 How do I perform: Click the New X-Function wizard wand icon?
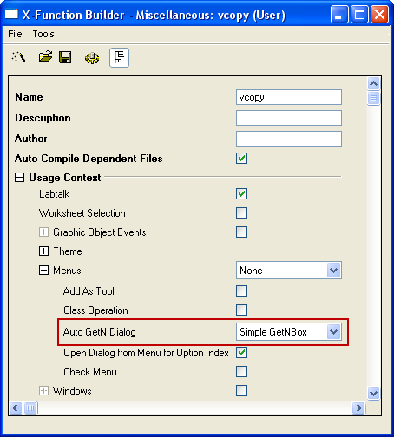pos(19,57)
